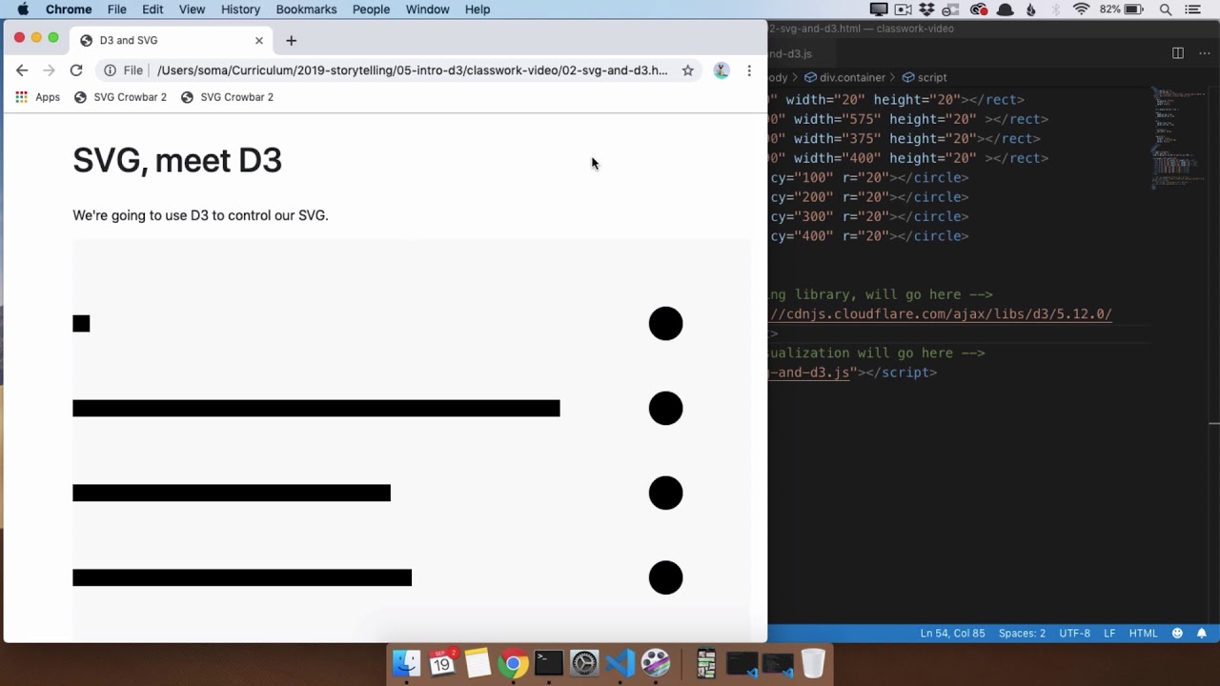1220x686 pixels.
Task: Open VS Code notifications bell
Action: tap(1202, 634)
